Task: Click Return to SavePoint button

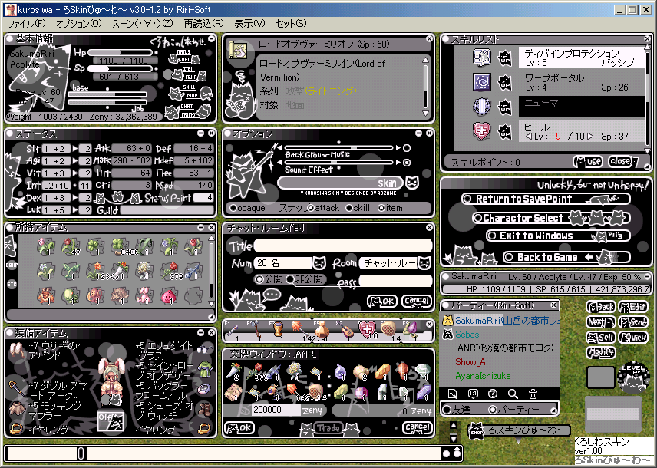Action: 546,199
